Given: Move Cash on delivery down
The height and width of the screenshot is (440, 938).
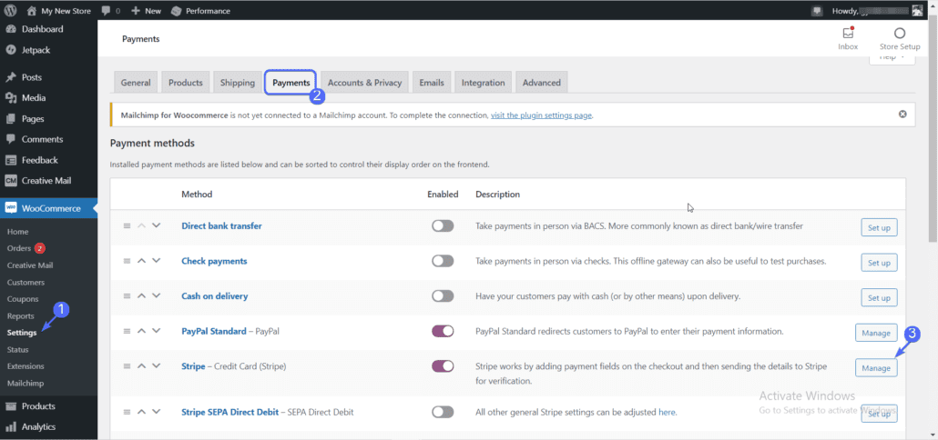Looking at the screenshot, I should [157, 295].
